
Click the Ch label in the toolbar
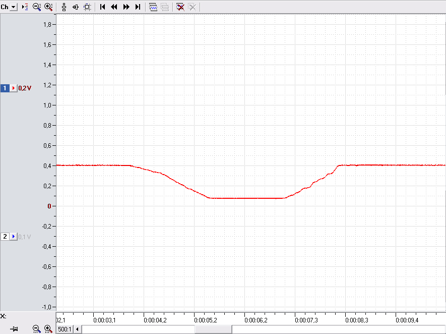click(5, 7)
